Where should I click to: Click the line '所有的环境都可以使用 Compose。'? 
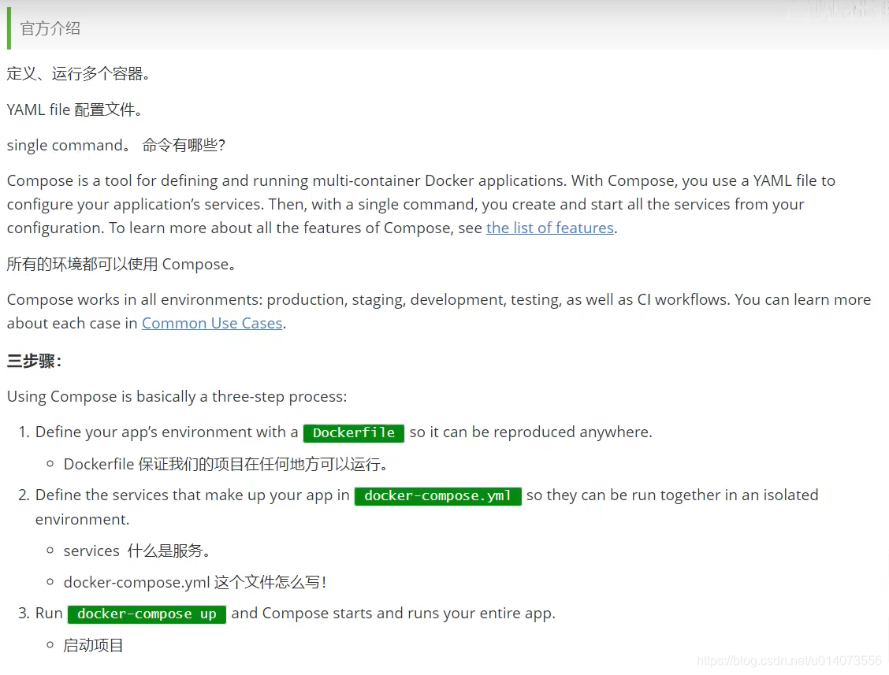[x=121, y=264]
